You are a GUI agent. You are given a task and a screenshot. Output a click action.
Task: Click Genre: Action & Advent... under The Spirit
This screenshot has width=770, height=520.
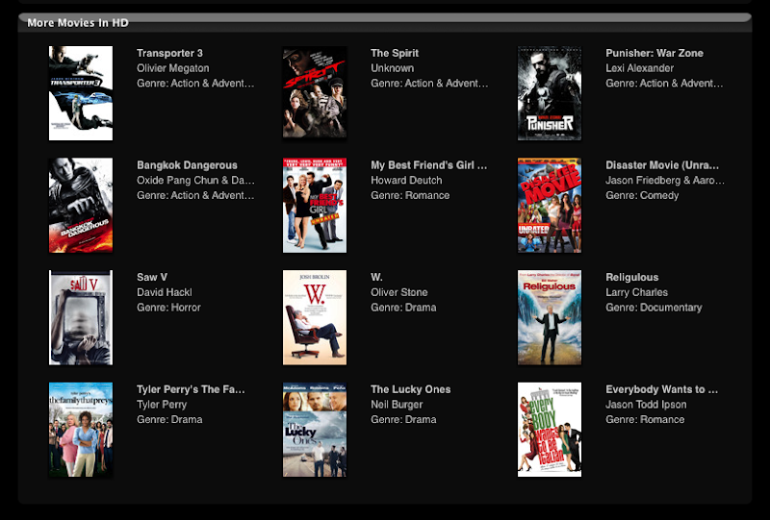(x=429, y=84)
